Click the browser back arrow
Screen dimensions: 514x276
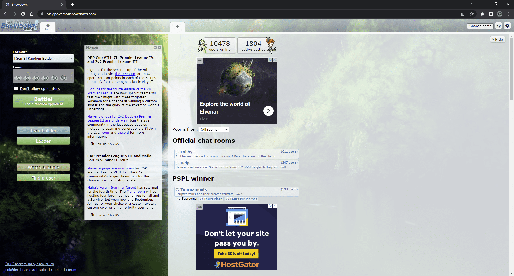click(x=6, y=14)
